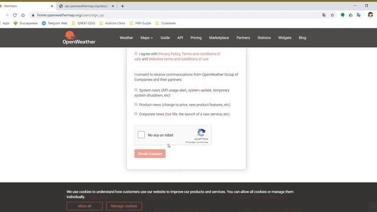Open the translate page icon in address bar

(324, 15)
